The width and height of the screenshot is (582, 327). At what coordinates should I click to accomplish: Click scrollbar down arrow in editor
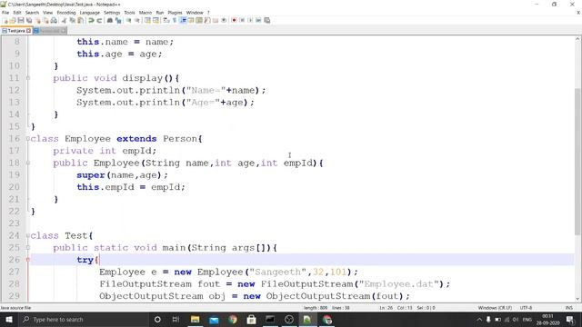coord(578,299)
